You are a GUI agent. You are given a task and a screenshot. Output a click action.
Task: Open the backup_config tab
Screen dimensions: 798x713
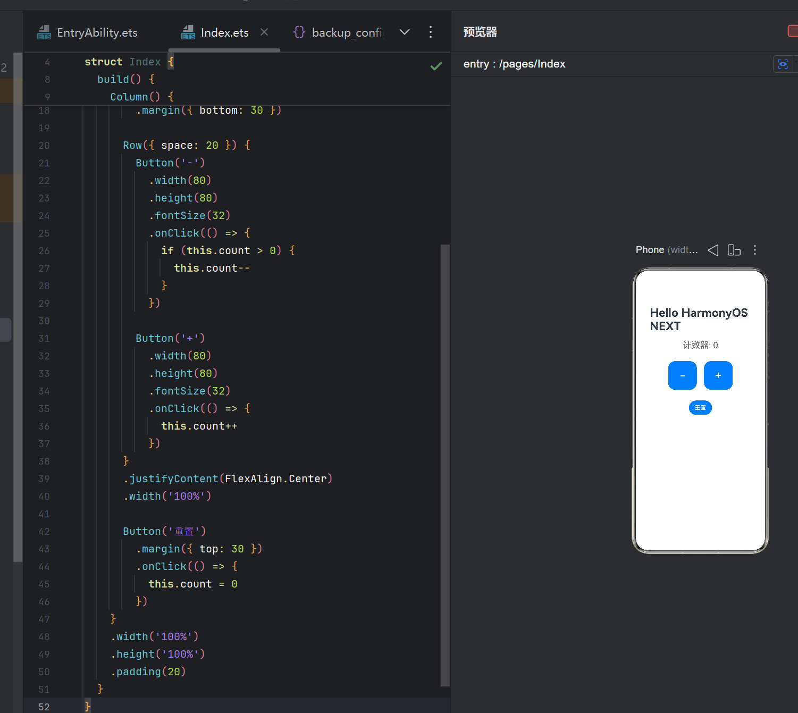338,32
